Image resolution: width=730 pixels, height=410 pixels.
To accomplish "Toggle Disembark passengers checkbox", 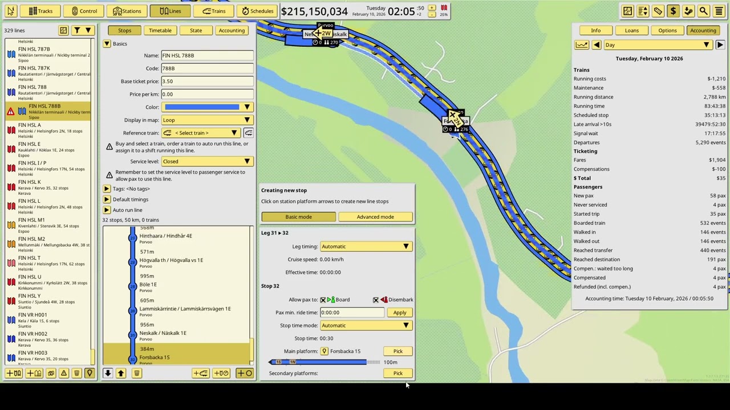I will tap(376, 300).
